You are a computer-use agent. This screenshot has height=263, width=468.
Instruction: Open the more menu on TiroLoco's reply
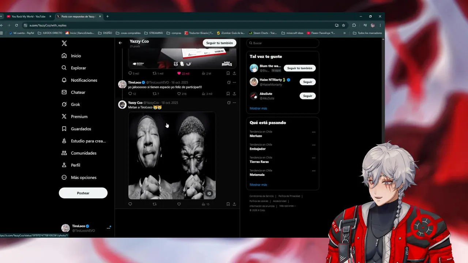click(234, 83)
